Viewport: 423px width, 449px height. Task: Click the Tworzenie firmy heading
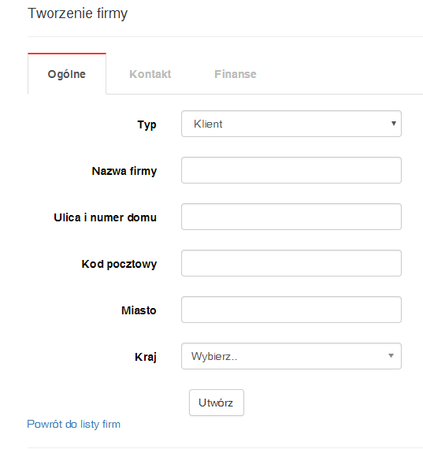click(x=78, y=13)
